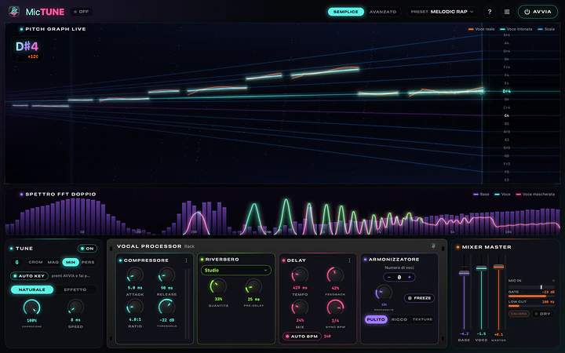Decrease Numero di voci with minus

389,277
